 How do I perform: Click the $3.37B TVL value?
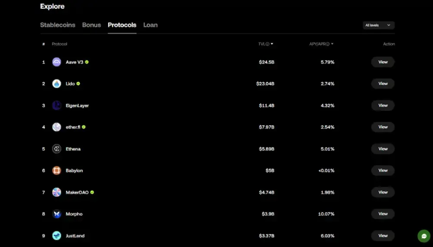[x=266, y=236]
